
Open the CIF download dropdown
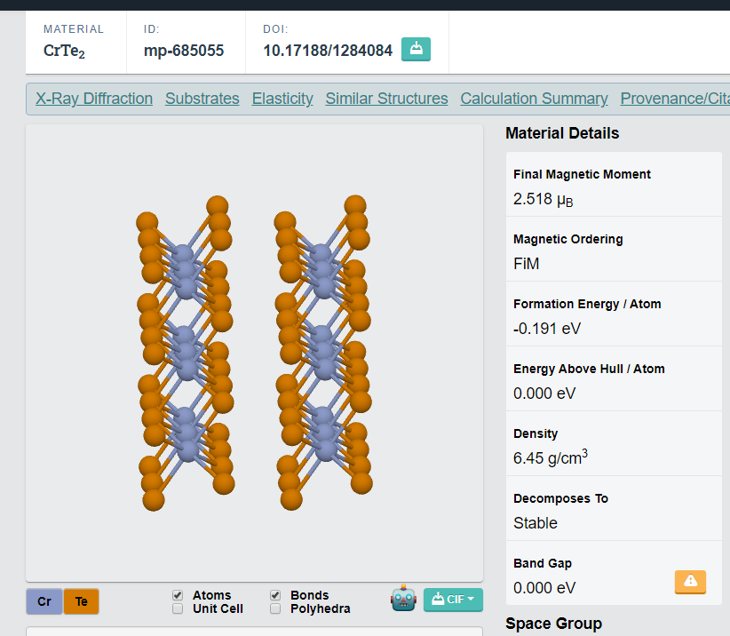[x=453, y=600]
